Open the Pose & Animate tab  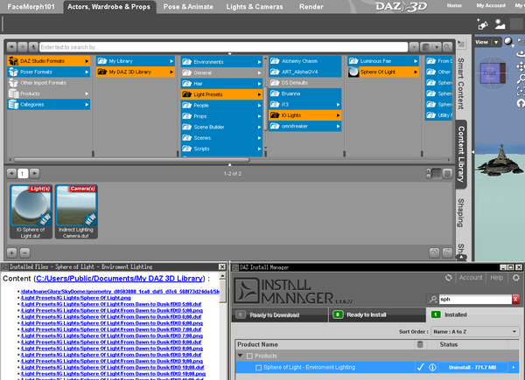point(188,7)
